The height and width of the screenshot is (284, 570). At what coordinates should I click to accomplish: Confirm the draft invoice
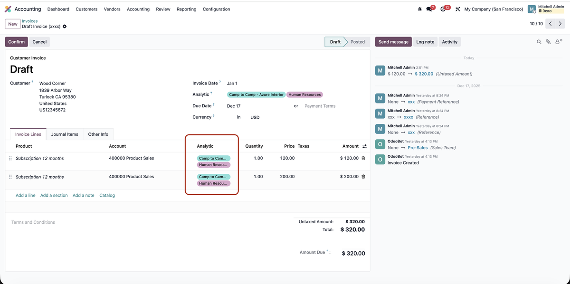pyautogui.click(x=16, y=42)
